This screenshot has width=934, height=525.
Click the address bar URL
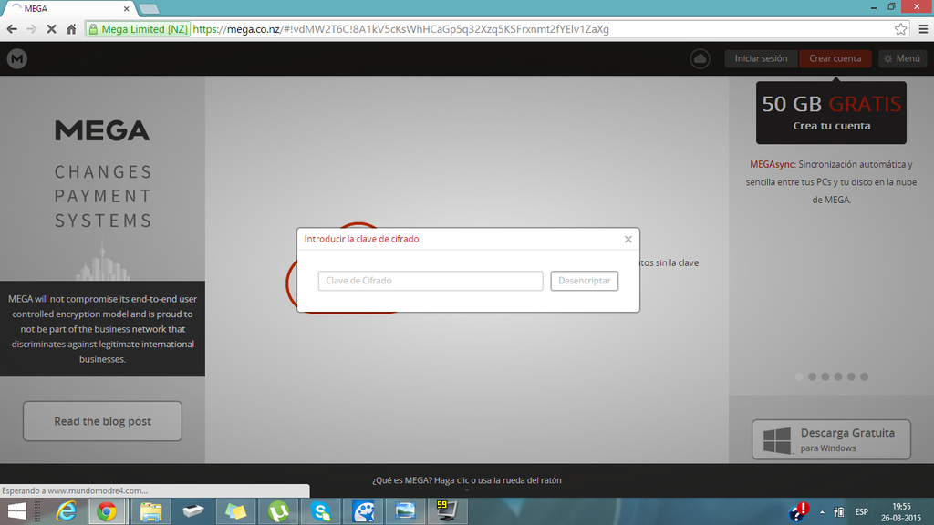401,29
